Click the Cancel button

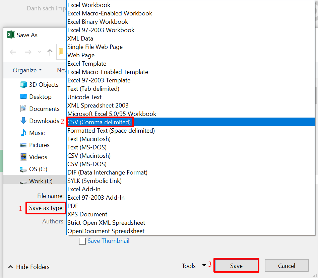(x=287, y=265)
